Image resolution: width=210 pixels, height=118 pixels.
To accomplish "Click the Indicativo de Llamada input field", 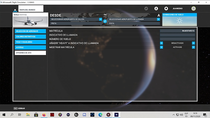I will pyautogui.click(x=177, y=35).
